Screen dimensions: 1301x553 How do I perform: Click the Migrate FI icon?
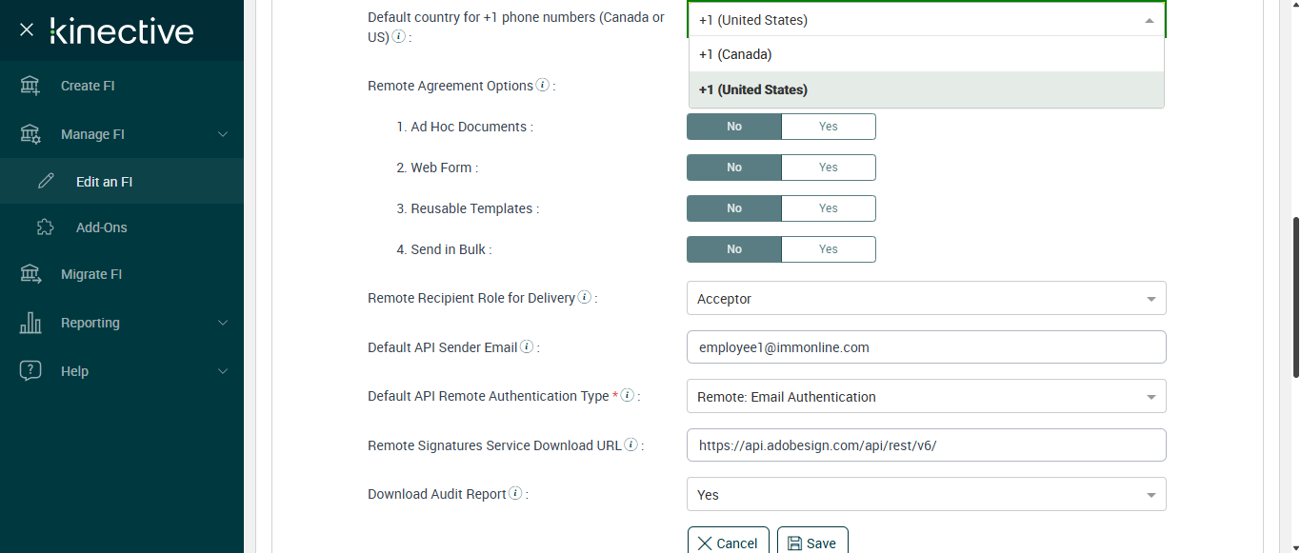pos(30,274)
